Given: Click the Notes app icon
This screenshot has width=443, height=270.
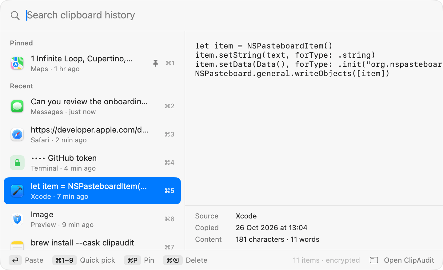Looking at the screenshot, I should pyautogui.click(x=17, y=245).
